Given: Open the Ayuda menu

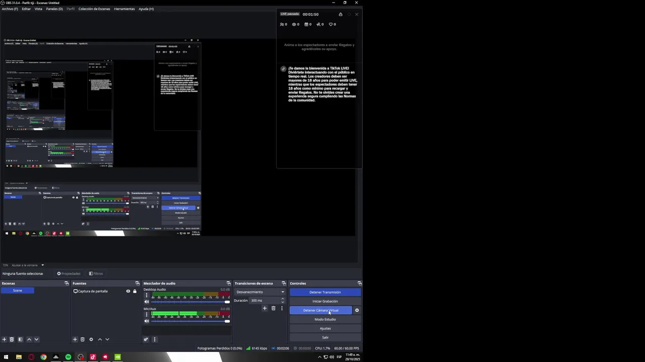Looking at the screenshot, I should pos(146,9).
